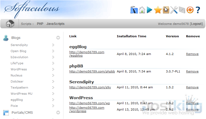Switch to PHP scripts

pos(40,24)
